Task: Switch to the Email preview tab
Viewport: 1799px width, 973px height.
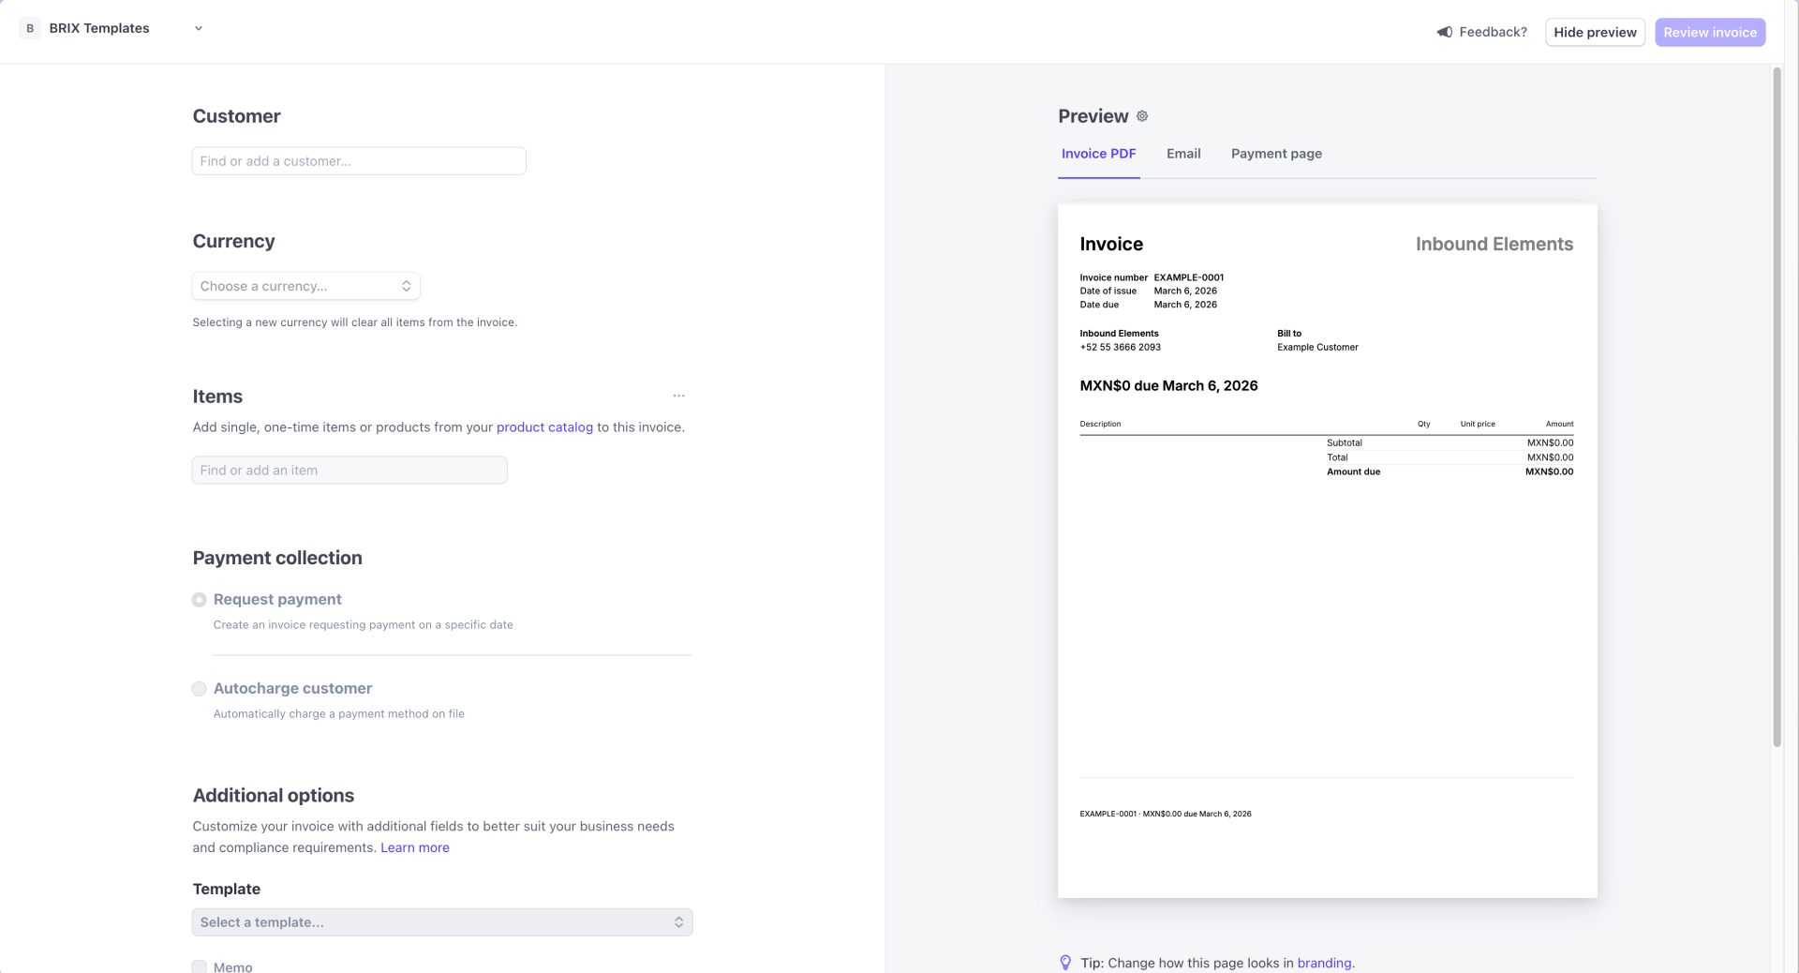Action: (1183, 154)
